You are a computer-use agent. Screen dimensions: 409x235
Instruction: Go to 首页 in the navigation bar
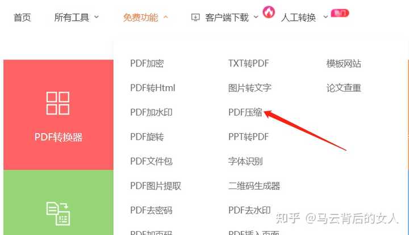coord(22,18)
